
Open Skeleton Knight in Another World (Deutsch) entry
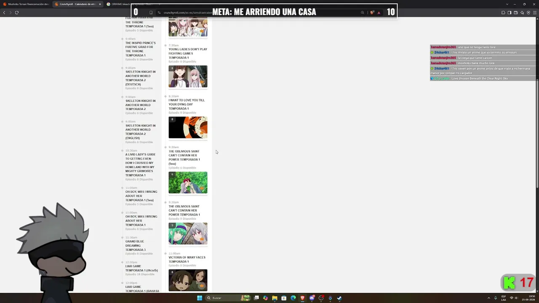click(141, 78)
